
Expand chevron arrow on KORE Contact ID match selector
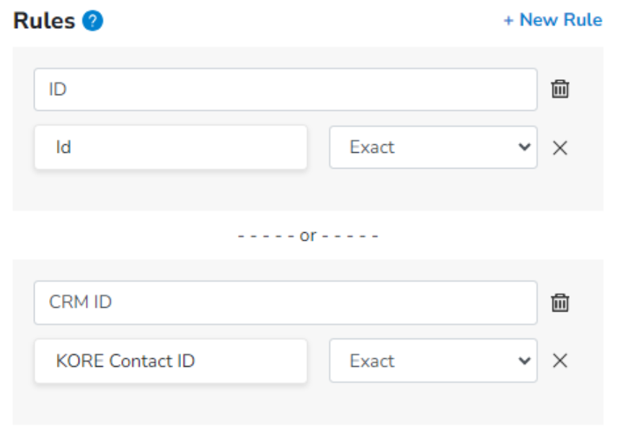pyautogui.click(x=524, y=360)
